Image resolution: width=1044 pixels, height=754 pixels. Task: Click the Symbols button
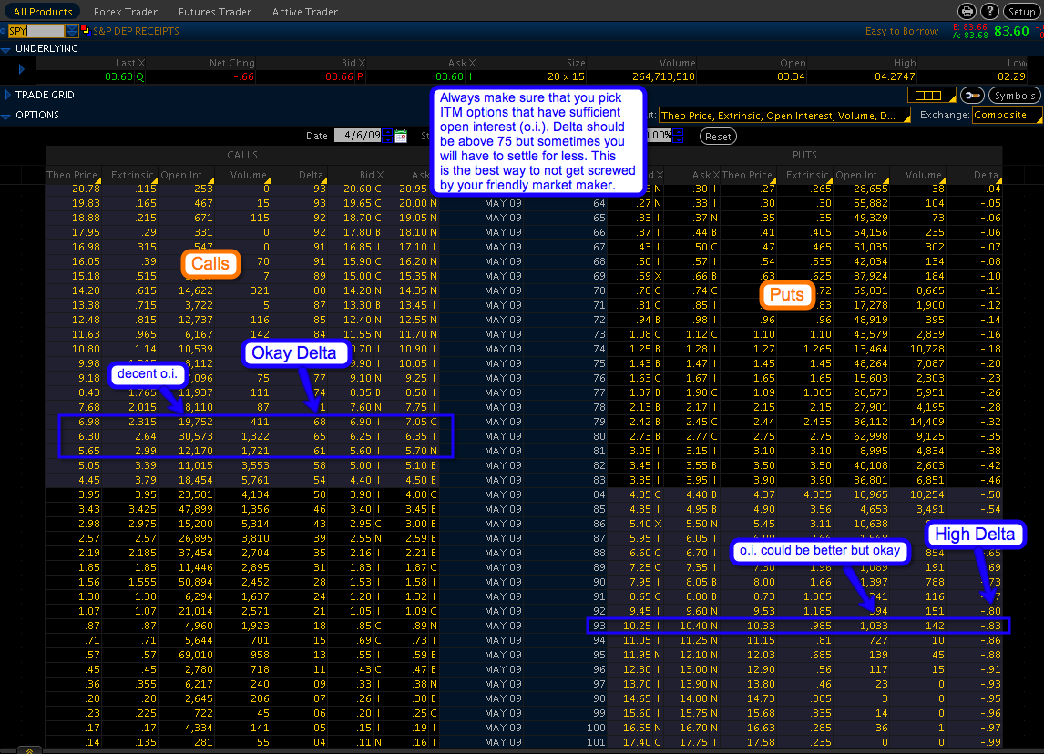click(x=1015, y=96)
